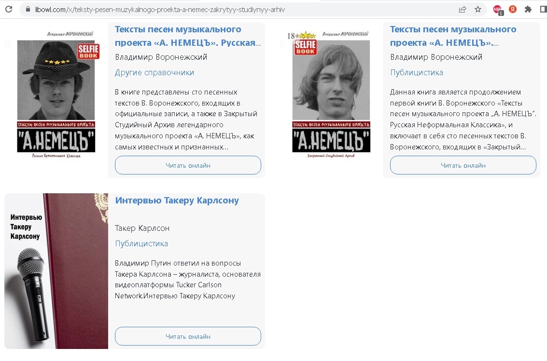Viewport: 547px width, 361px height.
Task: Open the ABP adblock extension icon
Action: pos(498,10)
